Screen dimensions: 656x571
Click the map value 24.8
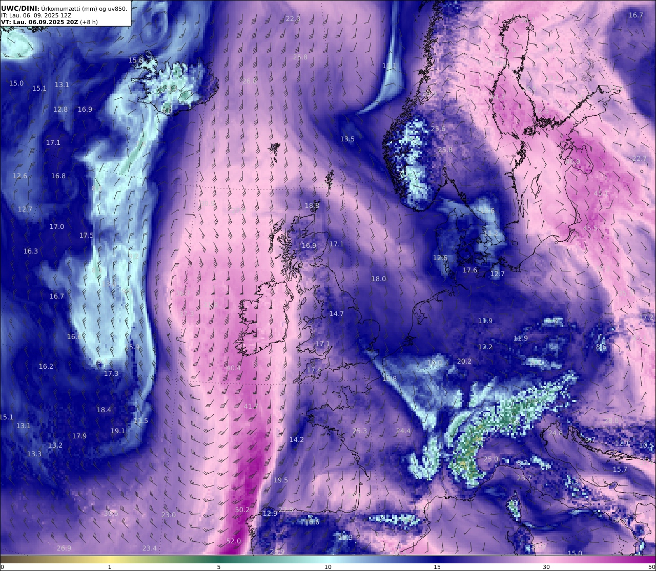point(556,433)
